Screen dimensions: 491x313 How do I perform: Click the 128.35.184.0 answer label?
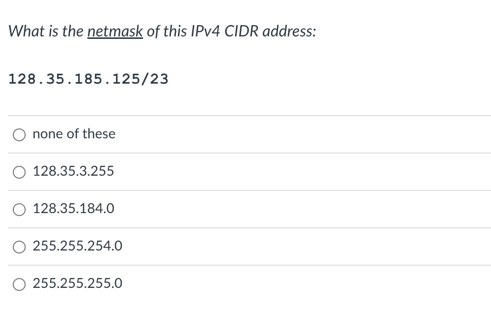pos(73,209)
